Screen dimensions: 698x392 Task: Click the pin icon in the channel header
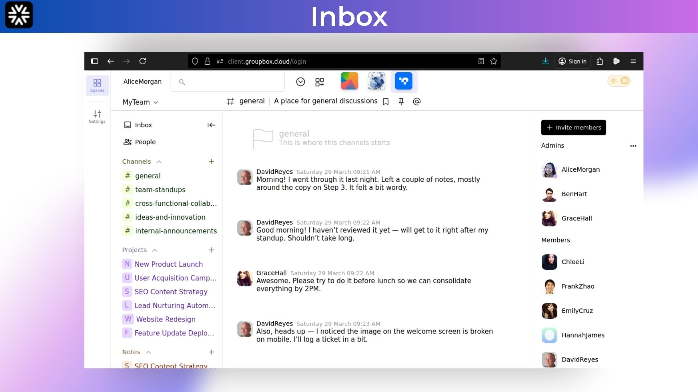(x=401, y=102)
